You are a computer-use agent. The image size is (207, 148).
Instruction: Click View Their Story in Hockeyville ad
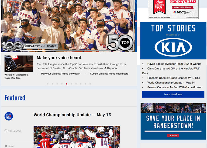182,7
